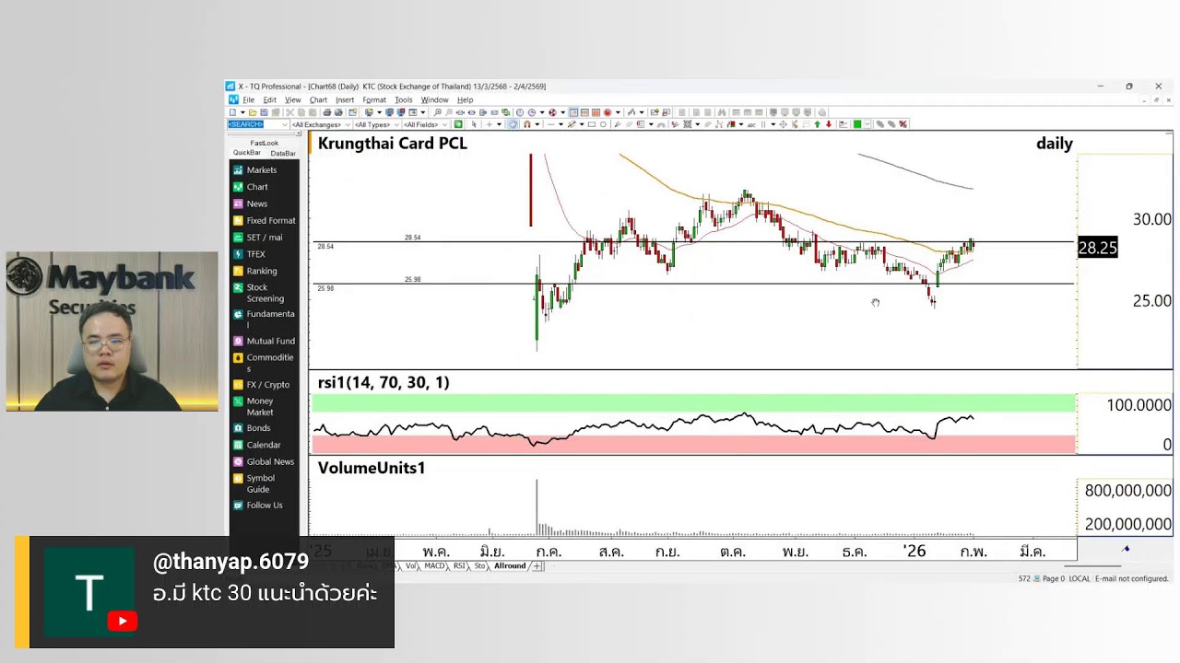Open the Chart menu

[318, 99]
